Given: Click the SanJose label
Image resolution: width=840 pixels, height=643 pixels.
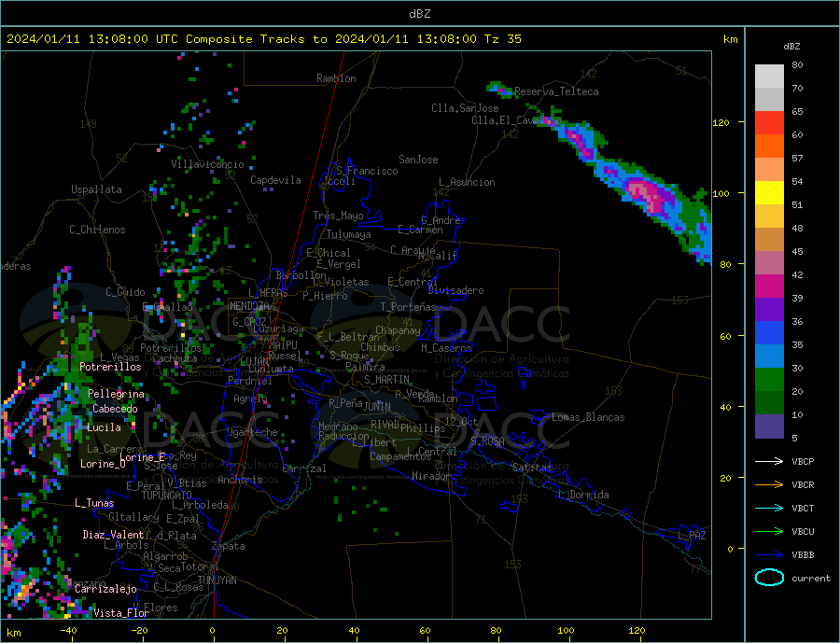Looking at the screenshot, I should [x=418, y=160].
